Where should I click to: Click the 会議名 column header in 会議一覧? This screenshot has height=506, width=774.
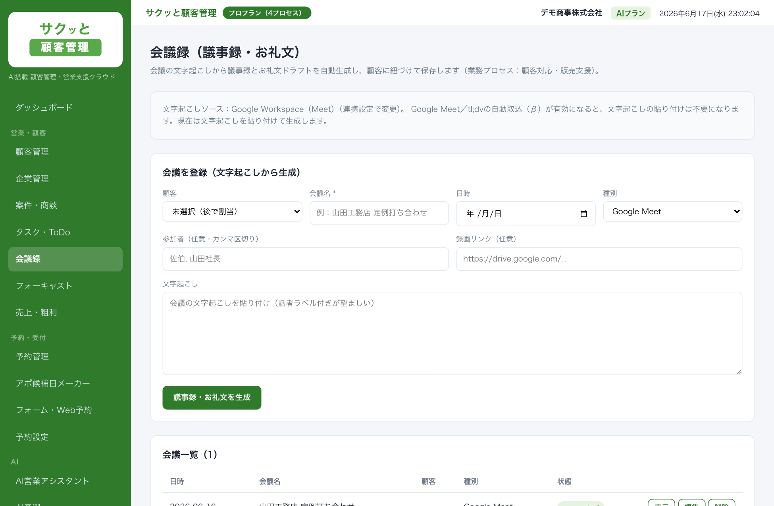270,481
